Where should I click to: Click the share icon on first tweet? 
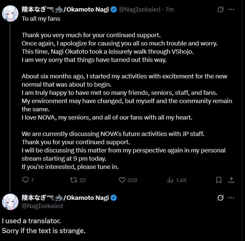pyautogui.click(x=231, y=180)
